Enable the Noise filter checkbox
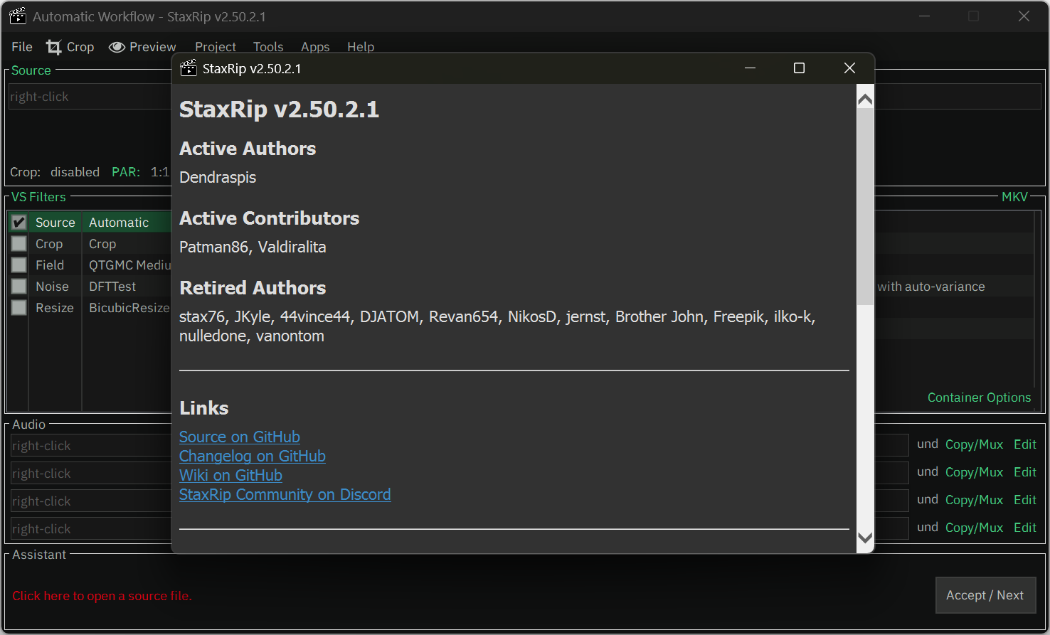Image resolution: width=1050 pixels, height=635 pixels. pyautogui.click(x=19, y=287)
